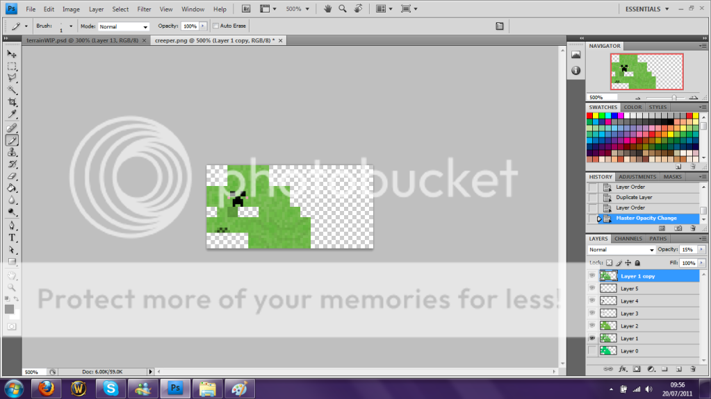Viewport: 711px width, 399px height.
Task: Select the Pencil tool in toolbox
Action: pos(12,140)
